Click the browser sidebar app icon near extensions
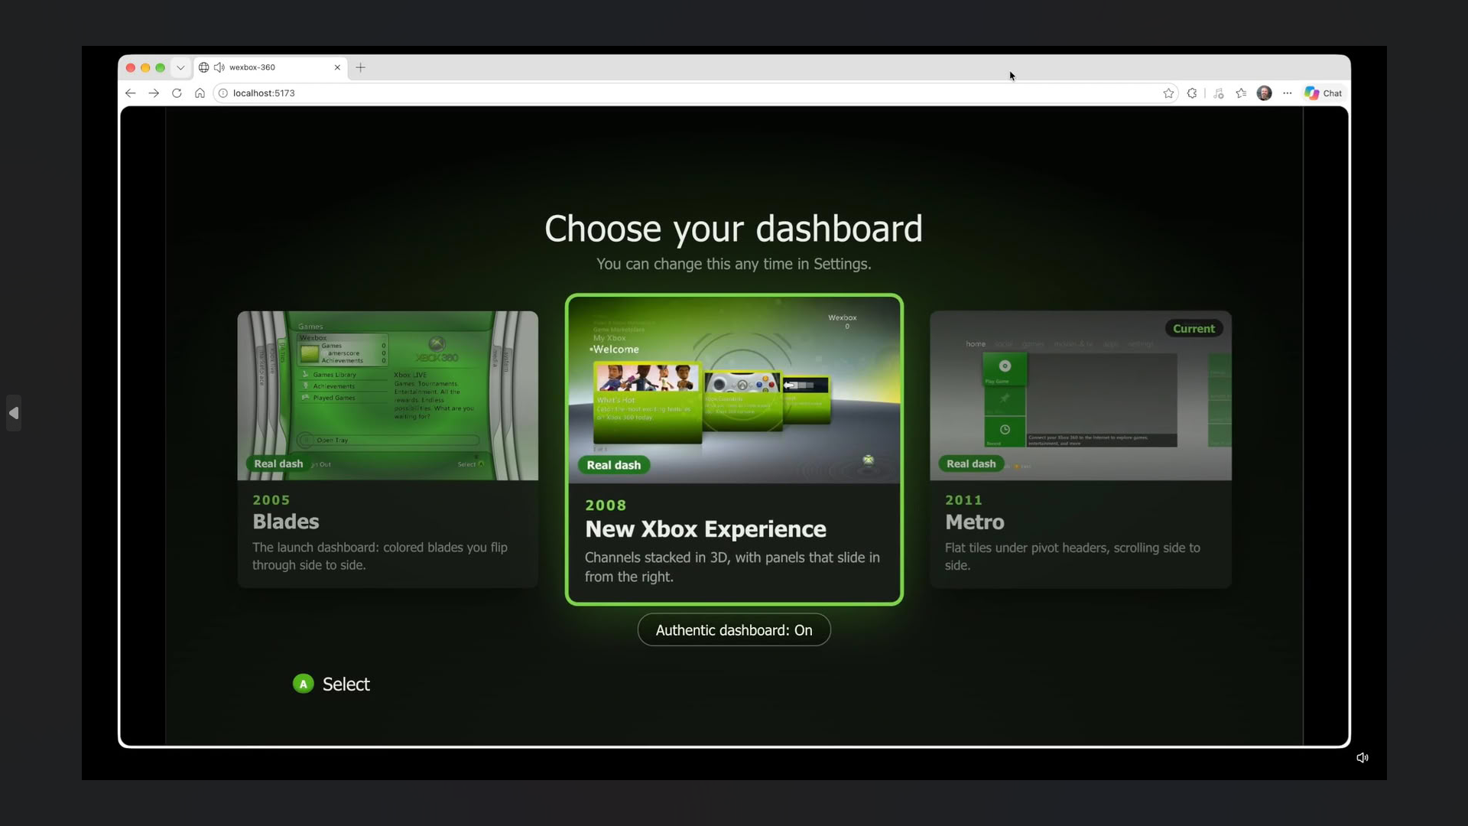 click(1219, 93)
